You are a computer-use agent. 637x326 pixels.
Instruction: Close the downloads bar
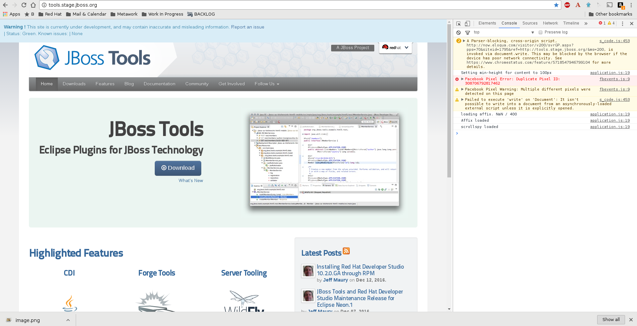(x=631, y=320)
